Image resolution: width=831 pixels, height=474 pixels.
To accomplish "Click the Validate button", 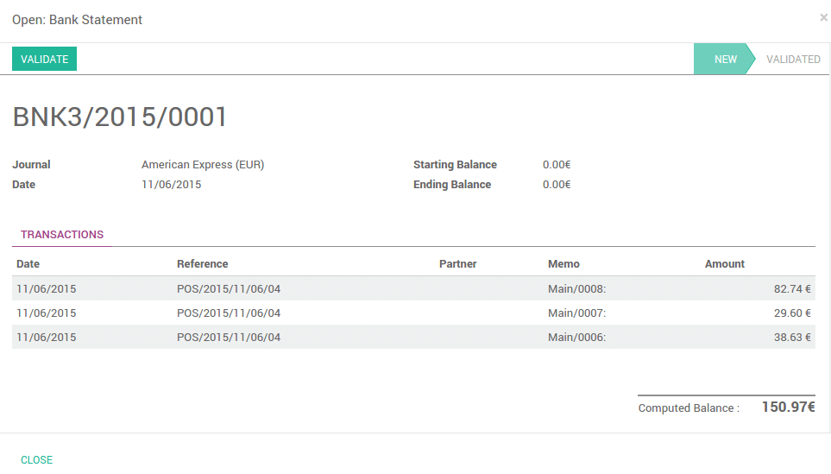I will coord(44,59).
